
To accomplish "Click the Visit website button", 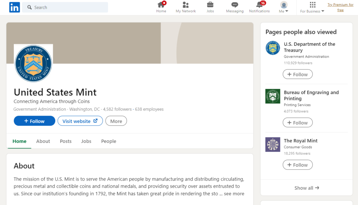I will click(80, 121).
